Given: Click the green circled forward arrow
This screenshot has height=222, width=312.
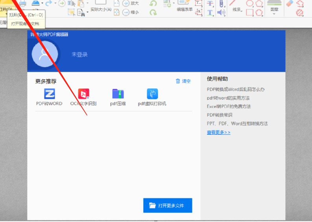Looking at the screenshot, I should coord(62,3).
